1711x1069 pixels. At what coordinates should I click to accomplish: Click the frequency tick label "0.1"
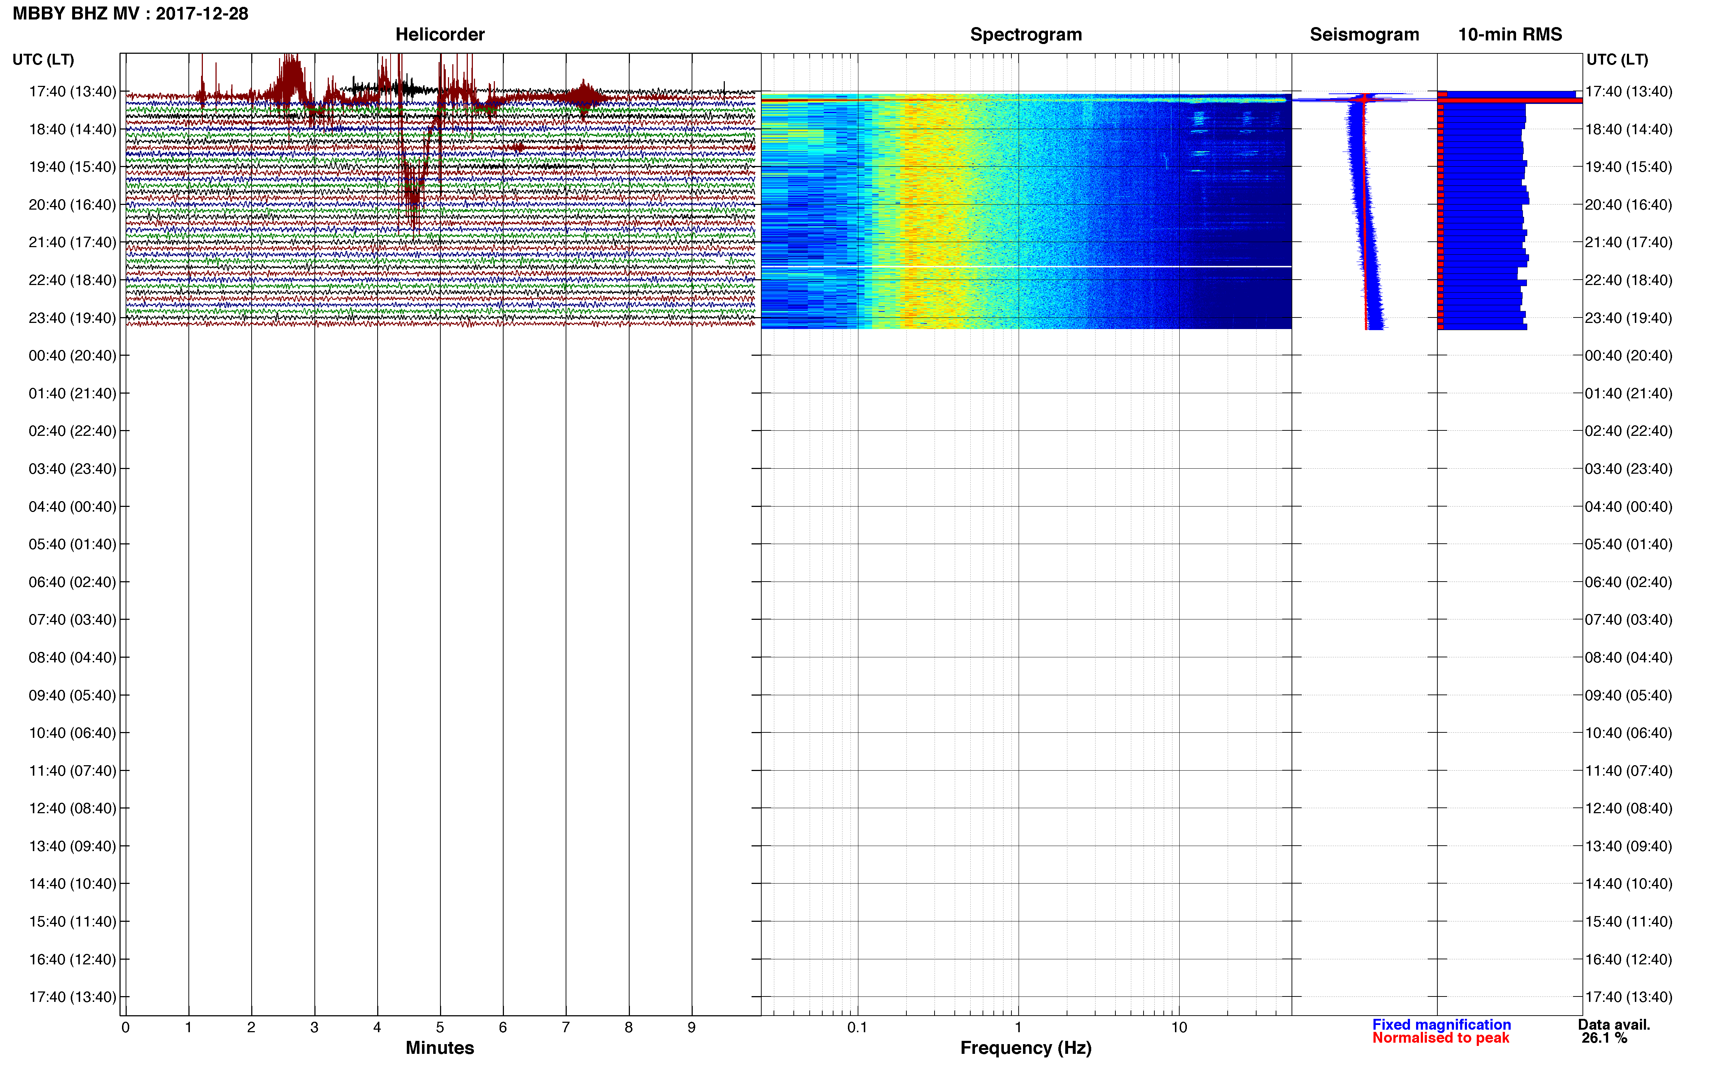(857, 1027)
